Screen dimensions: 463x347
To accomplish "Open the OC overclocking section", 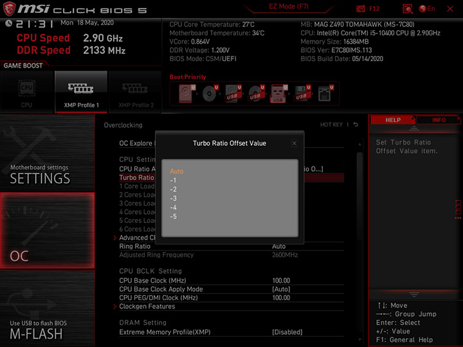I will tap(47, 231).
